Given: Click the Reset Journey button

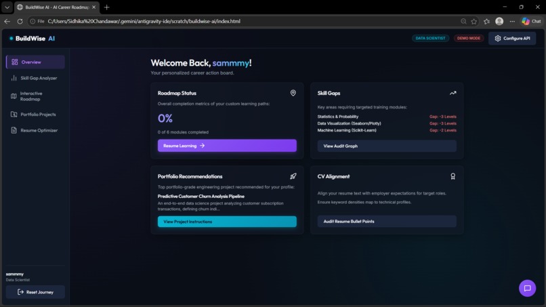Looking at the screenshot, I should click(x=35, y=292).
